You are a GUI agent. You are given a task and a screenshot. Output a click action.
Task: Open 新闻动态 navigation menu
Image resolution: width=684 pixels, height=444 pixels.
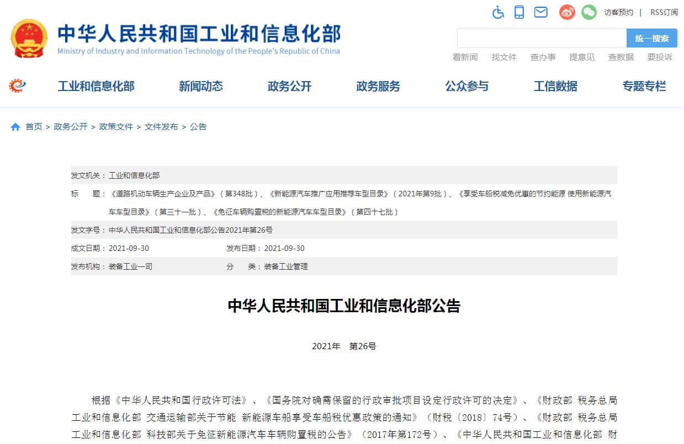[201, 86]
